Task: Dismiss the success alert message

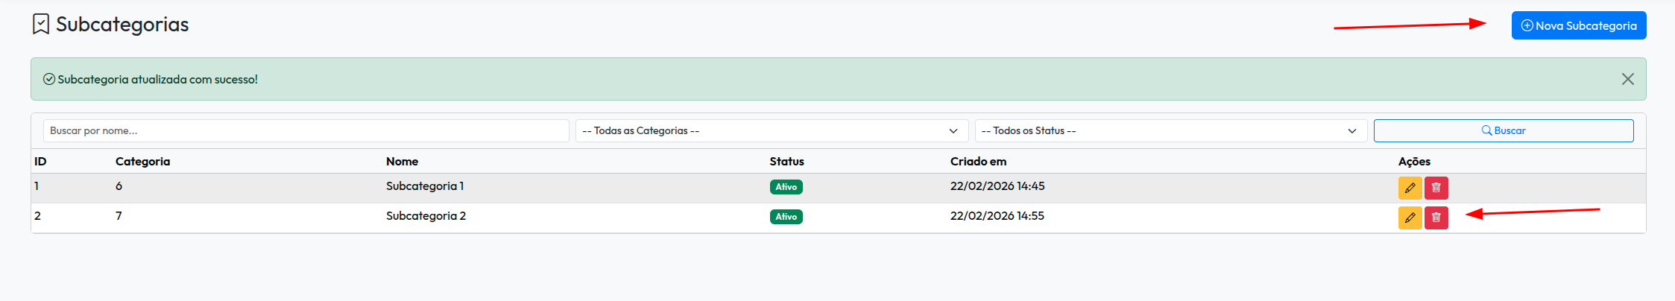Action: (x=1627, y=79)
